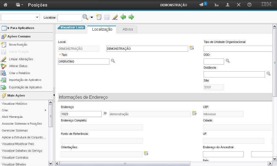Screen dimensions: 277x166
Task: Open the user profile icon
Action: (x=228, y=5)
